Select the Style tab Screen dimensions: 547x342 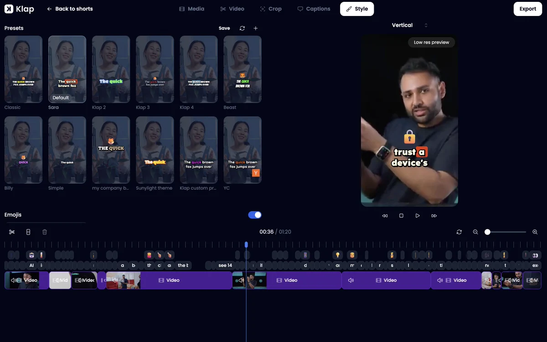tap(357, 9)
